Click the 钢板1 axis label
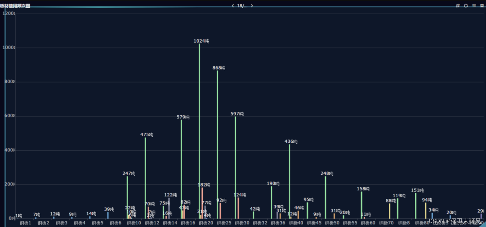 coord(26,223)
